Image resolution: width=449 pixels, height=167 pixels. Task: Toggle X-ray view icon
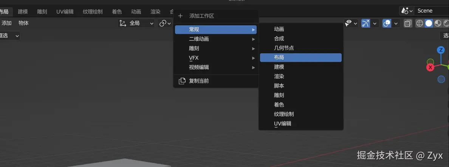(408, 23)
